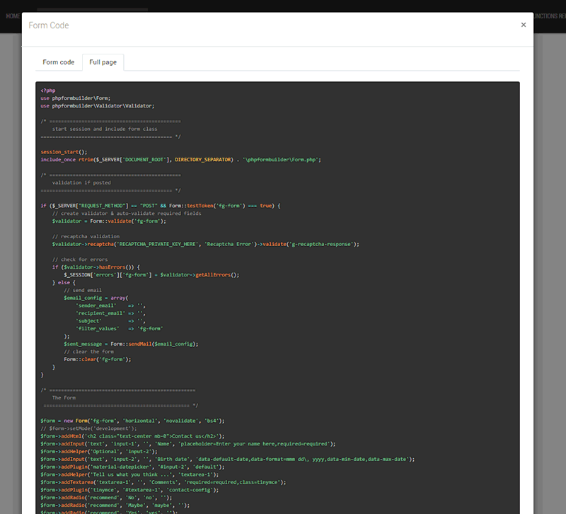Click the Form Code dialog title

point(49,25)
